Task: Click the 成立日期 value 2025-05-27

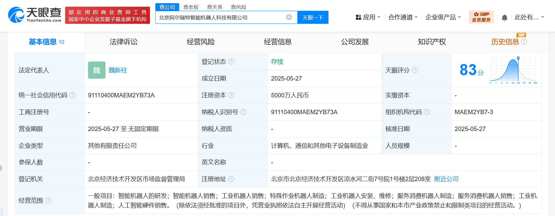Action: tap(287, 78)
